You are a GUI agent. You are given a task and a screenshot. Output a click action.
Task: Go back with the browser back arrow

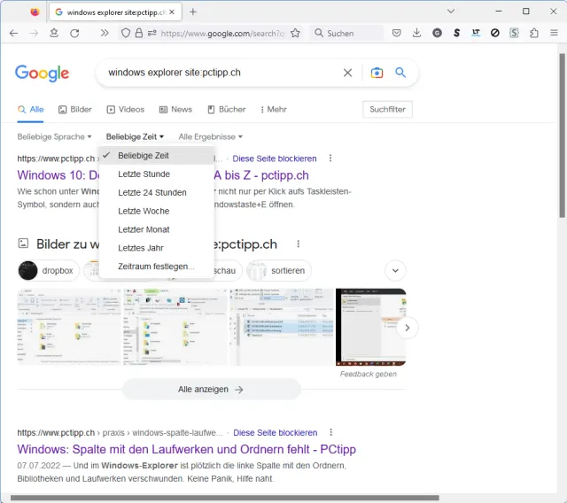(x=14, y=34)
